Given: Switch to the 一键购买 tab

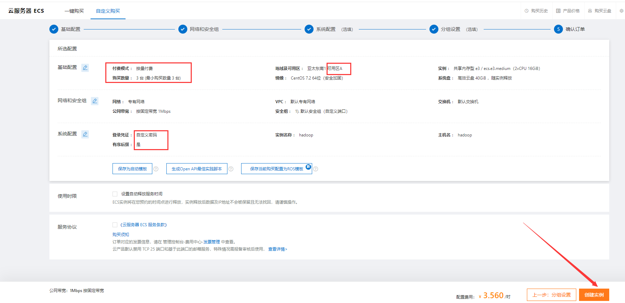Looking at the screenshot, I should tap(74, 11).
